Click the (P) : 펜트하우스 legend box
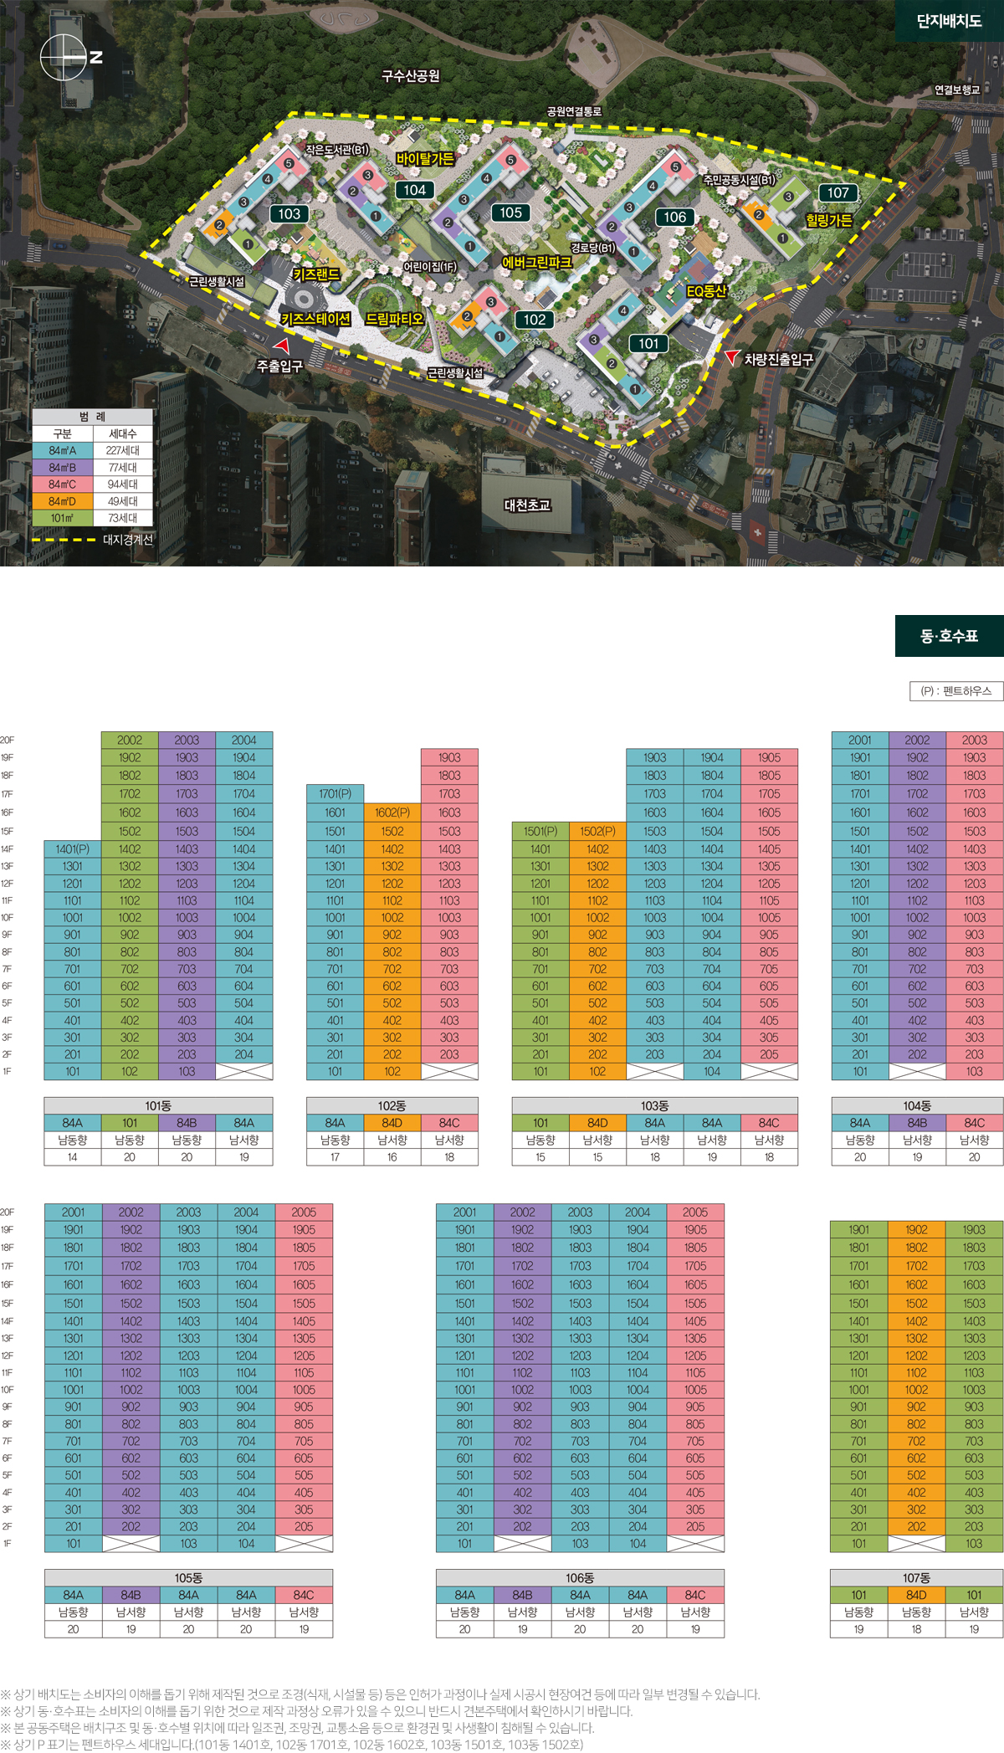The image size is (1004, 1753). [955, 691]
